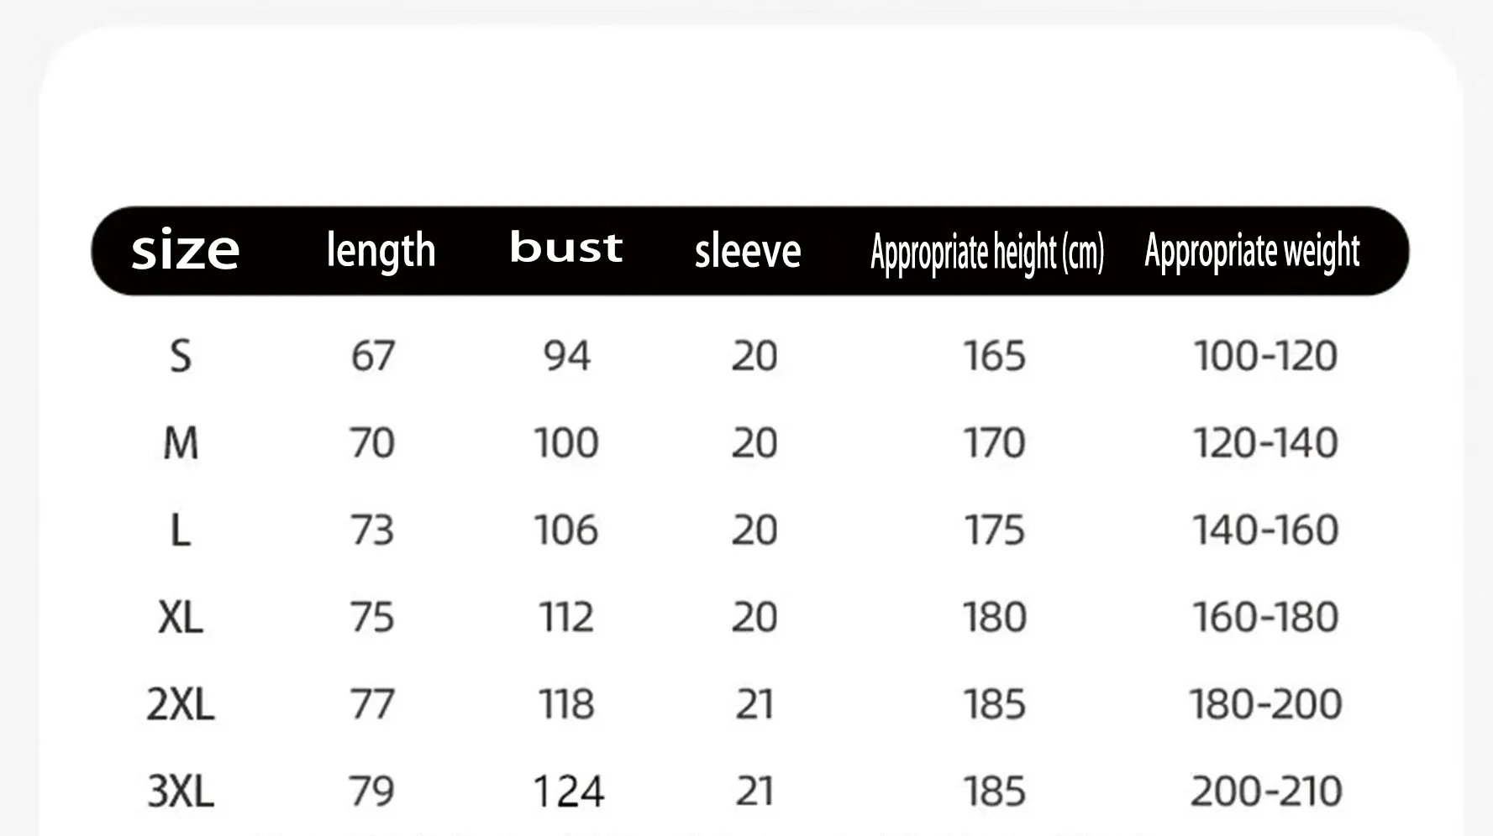Click the 'size' column header

tap(186, 249)
